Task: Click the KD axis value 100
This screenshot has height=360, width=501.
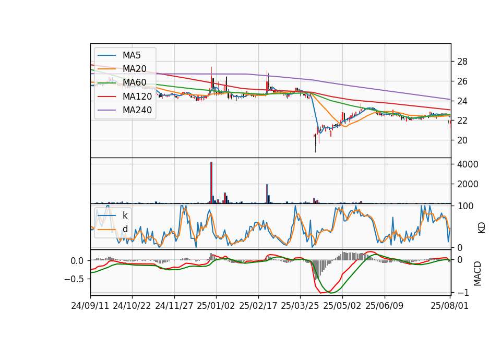Action: coord(465,206)
